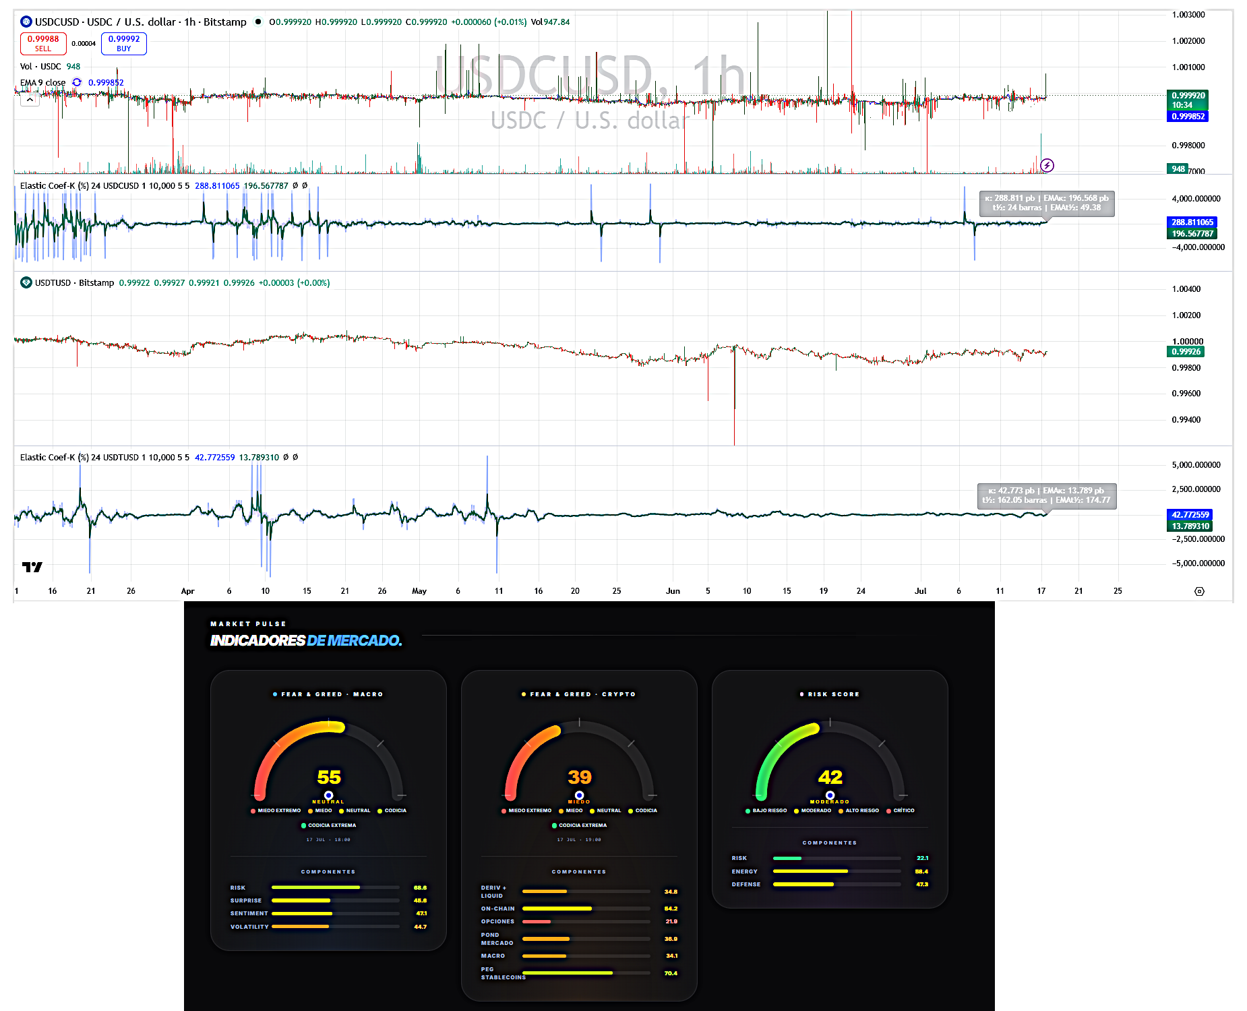Viewport: 1247px width, 1011px height.
Task: Collapse indicator legend with chevron button
Action: [x=30, y=100]
